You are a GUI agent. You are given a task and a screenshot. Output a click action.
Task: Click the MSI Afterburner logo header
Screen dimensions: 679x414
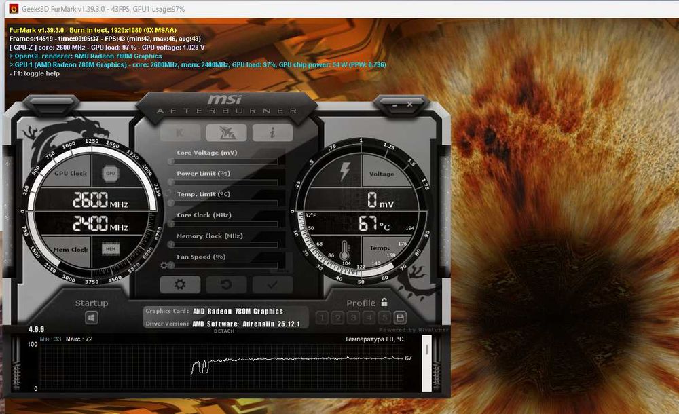point(227,105)
